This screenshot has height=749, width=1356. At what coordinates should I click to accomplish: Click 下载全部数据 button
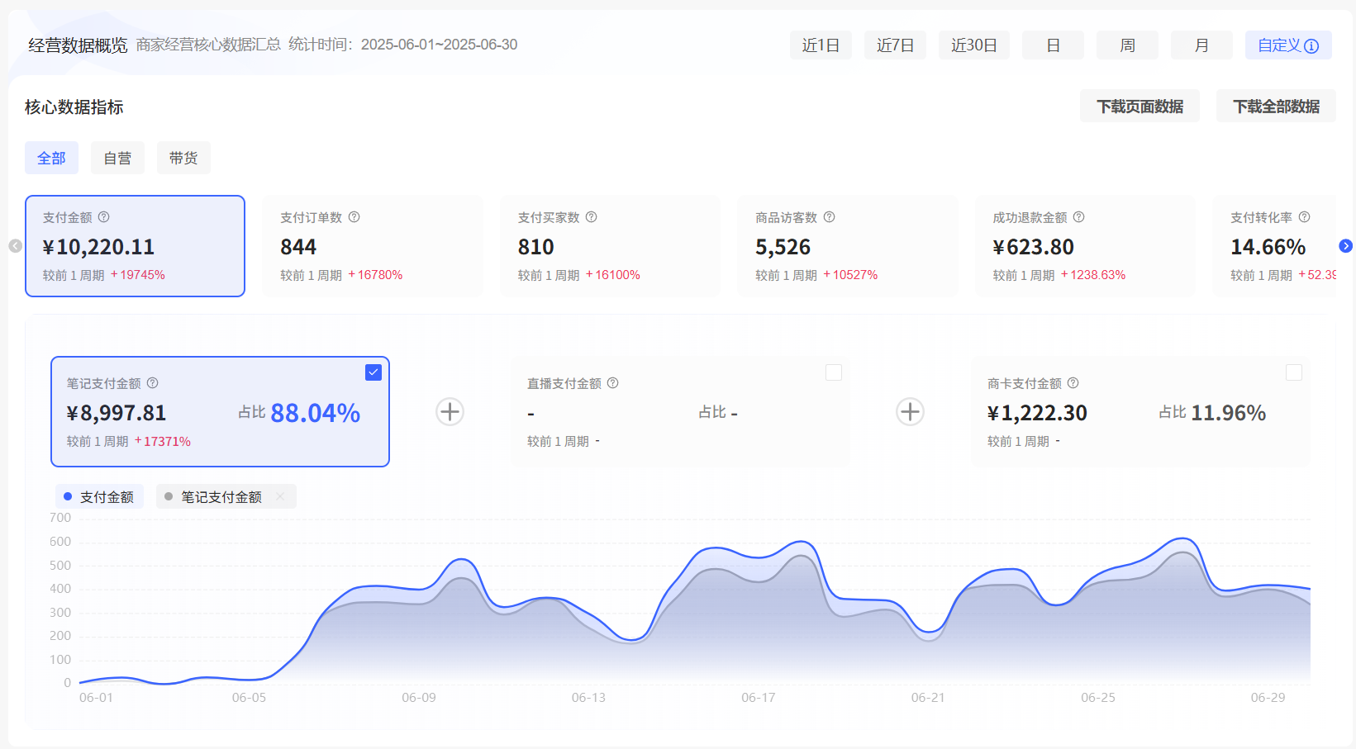coord(1276,107)
